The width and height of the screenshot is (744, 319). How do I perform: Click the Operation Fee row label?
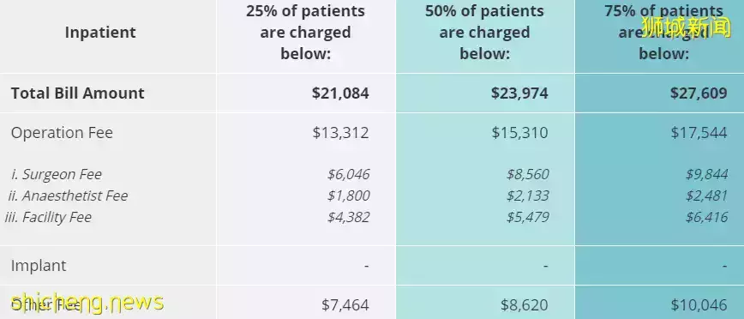(62, 133)
